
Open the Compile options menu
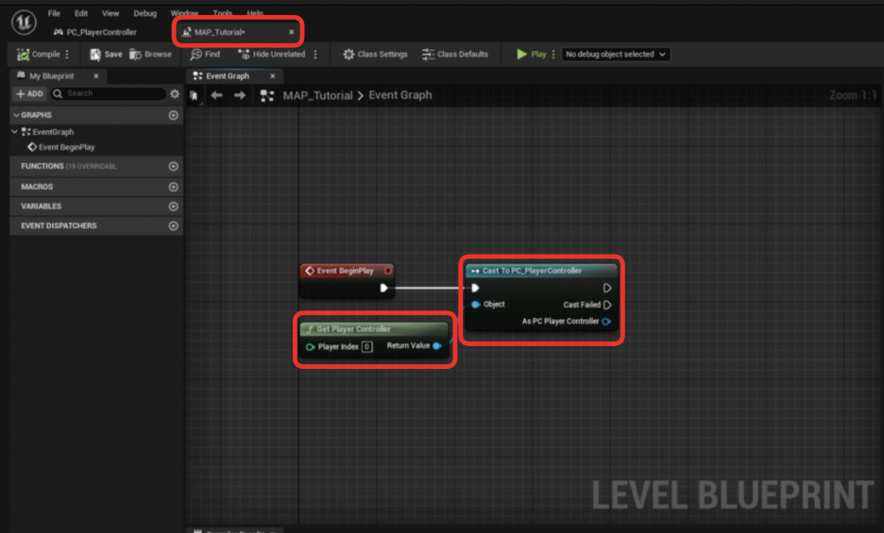pyautogui.click(x=67, y=54)
